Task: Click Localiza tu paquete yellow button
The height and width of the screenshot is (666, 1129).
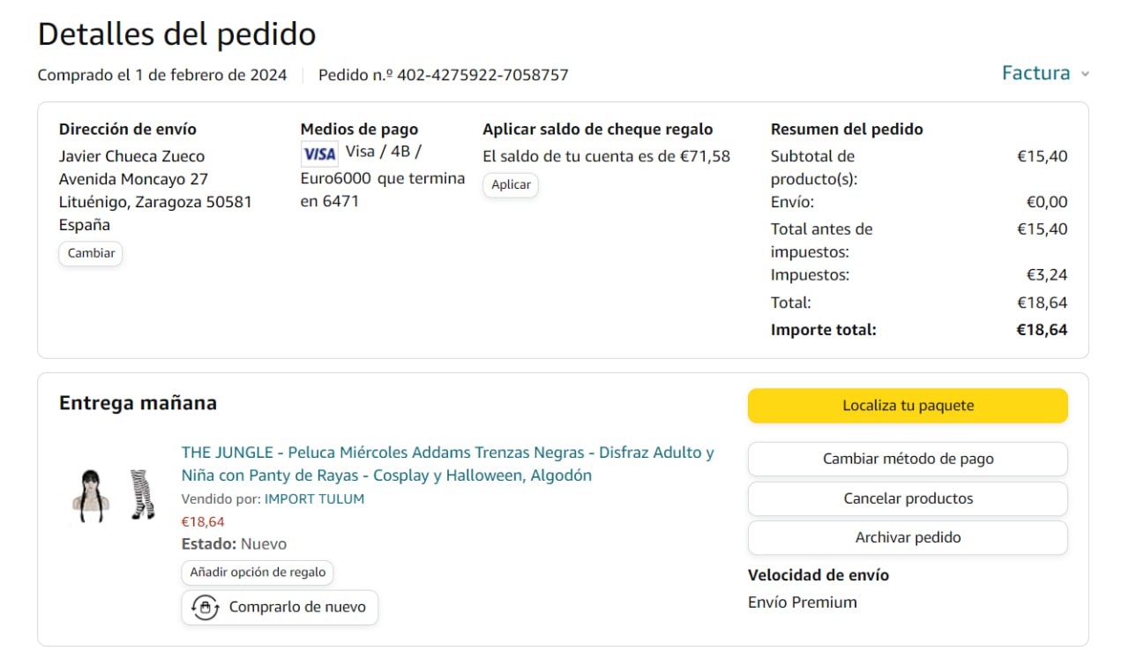Action: (908, 406)
